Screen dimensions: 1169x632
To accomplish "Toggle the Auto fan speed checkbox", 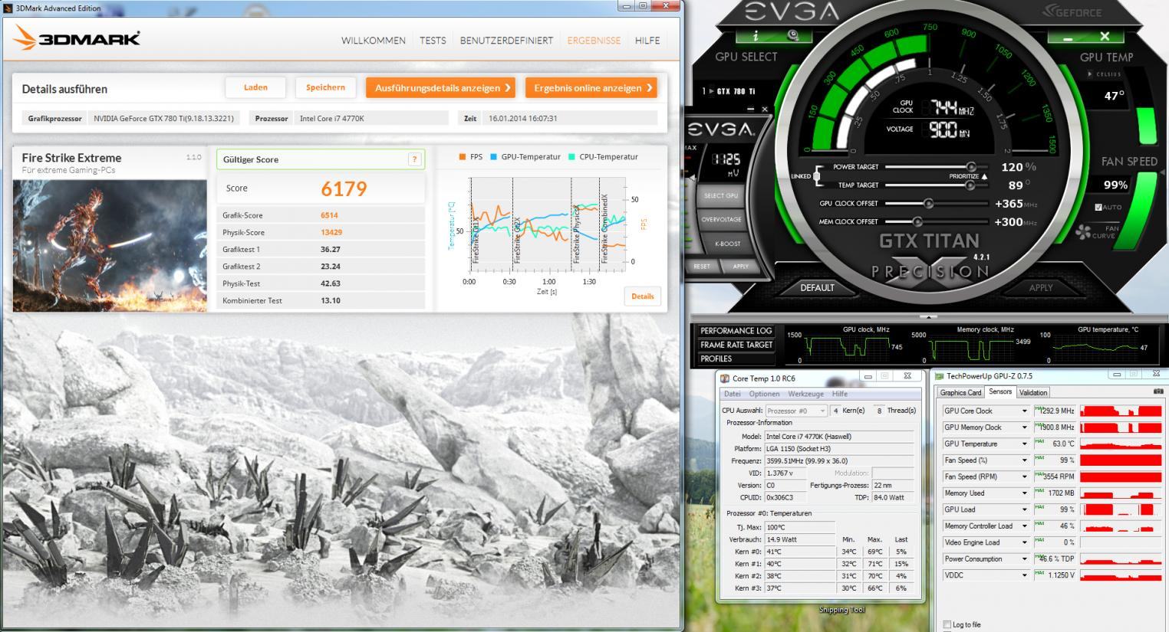I will (x=1098, y=208).
